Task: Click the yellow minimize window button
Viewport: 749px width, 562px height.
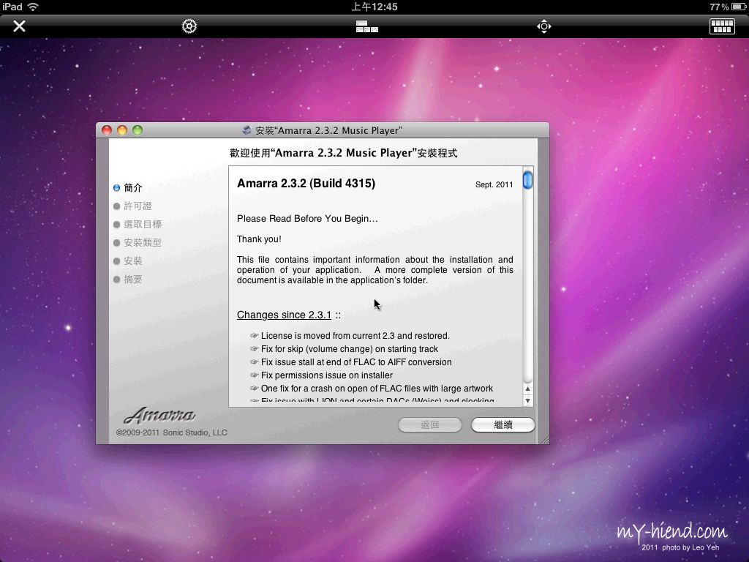Action: (122, 130)
